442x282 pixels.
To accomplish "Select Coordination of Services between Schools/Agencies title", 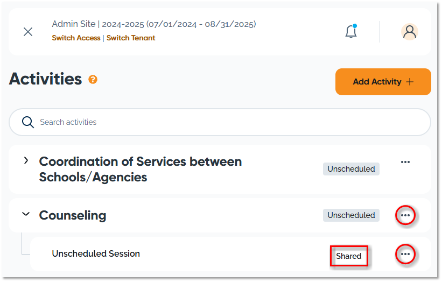I will click(x=141, y=169).
